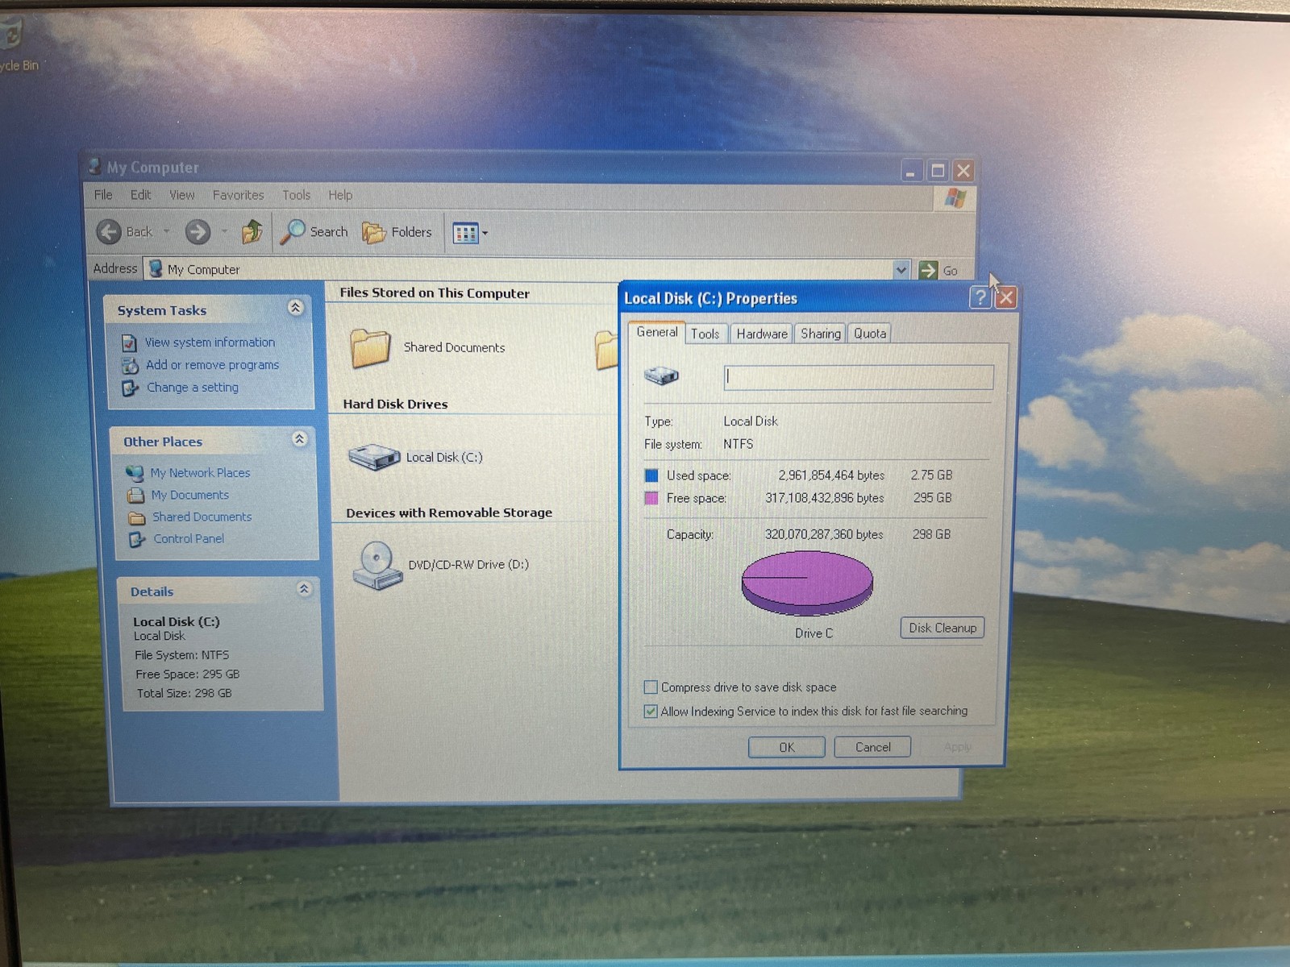
Task: Click the blue Used space color swatch
Action: point(651,475)
